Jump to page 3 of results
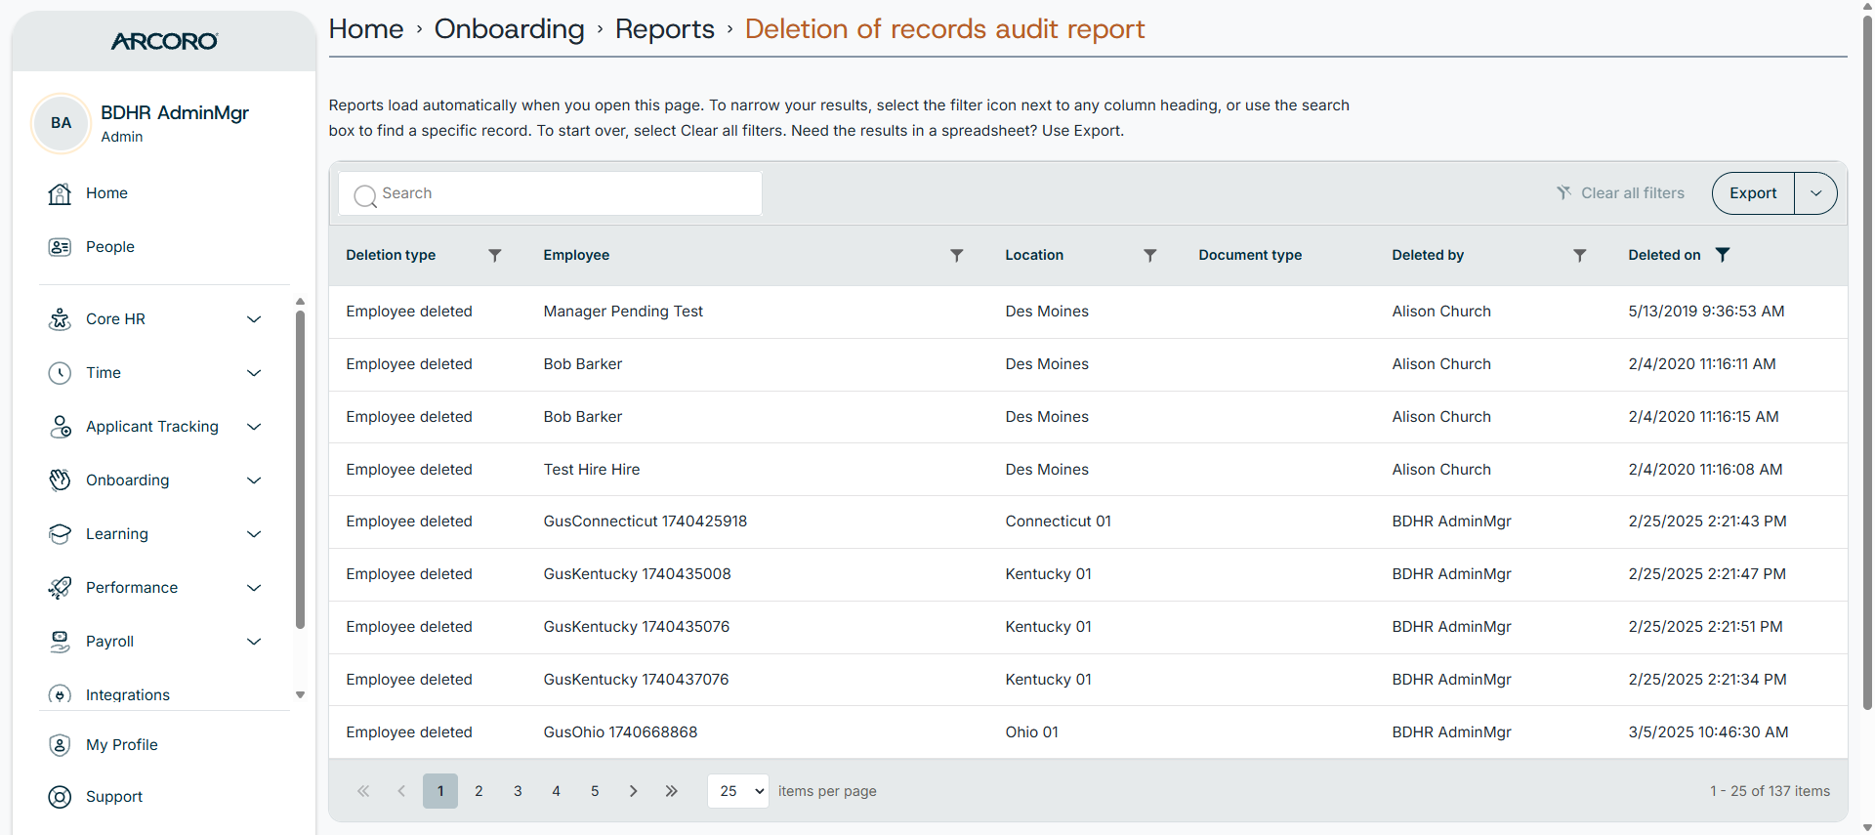 click(518, 791)
